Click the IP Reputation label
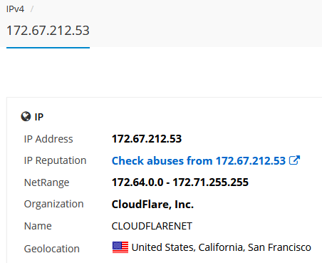This screenshot has height=263, width=322. [55, 161]
